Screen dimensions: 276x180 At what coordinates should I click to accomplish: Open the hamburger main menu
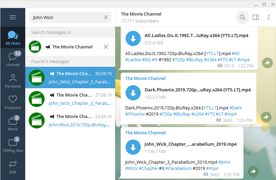(13, 17)
